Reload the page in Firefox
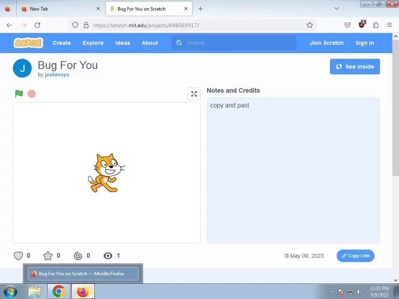 37,25
